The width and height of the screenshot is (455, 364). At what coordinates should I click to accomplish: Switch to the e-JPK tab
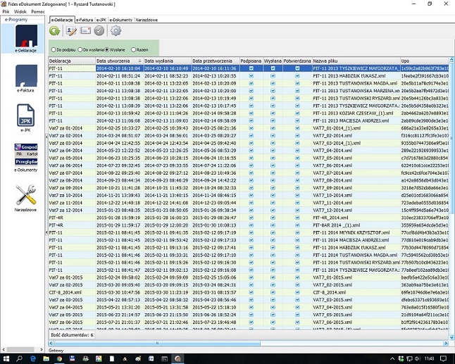pyautogui.click(x=101, y=20)
